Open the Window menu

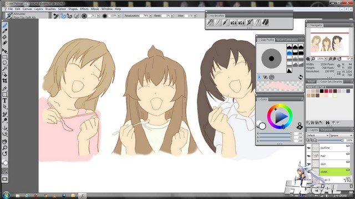[107, 9]
